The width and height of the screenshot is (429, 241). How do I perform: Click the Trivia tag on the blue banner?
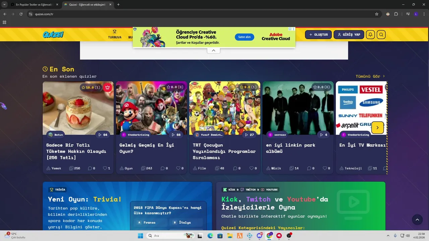58,189
